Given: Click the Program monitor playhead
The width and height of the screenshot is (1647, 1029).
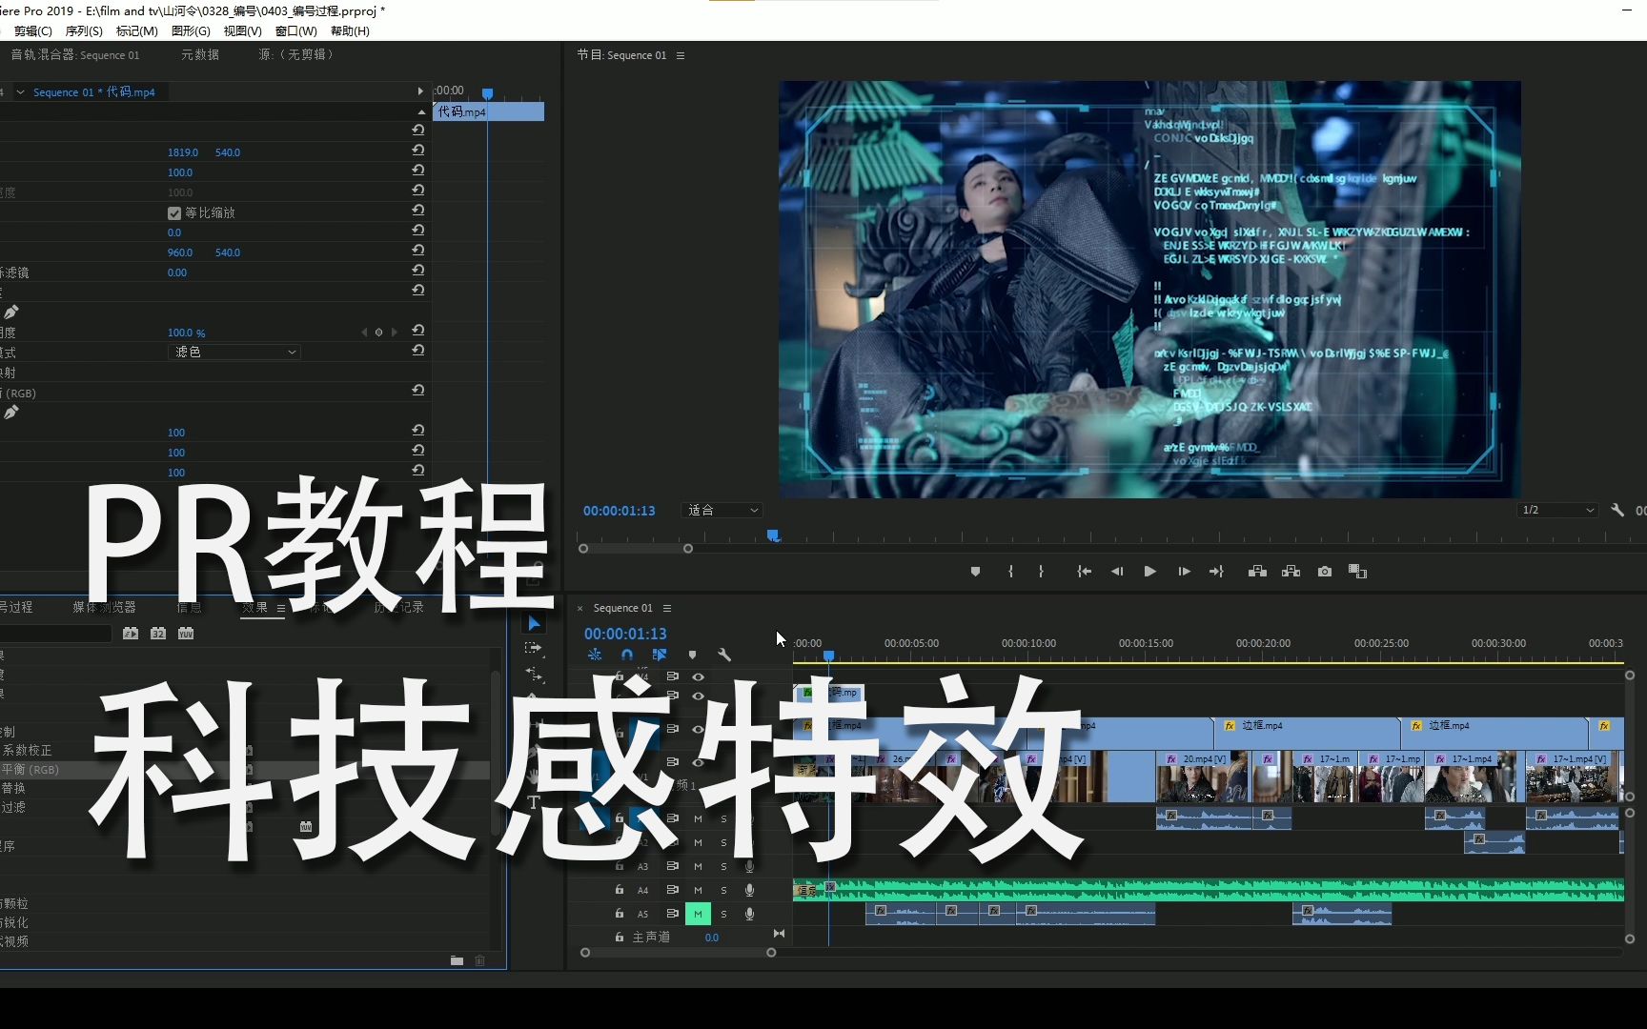Looking at the screenshot, I should pyautogui.click(x=773, y=536).
